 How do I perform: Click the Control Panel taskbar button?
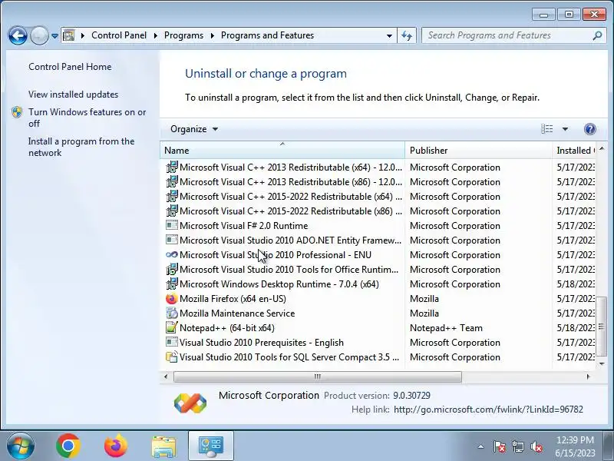coord(210,446)
